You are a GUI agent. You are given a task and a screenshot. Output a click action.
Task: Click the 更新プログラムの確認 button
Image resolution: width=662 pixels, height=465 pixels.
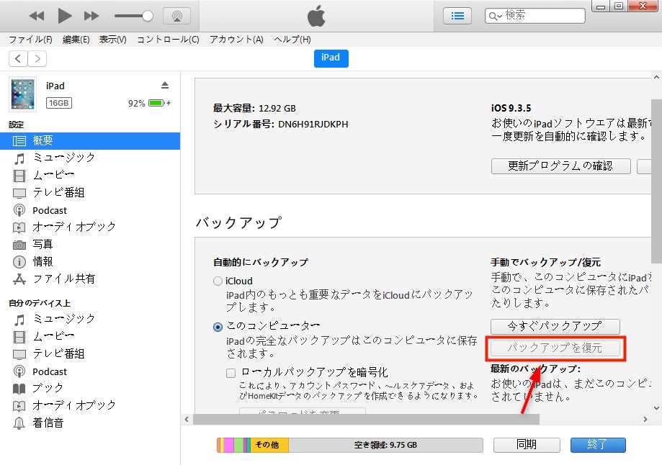pyautogui.click(x=560, y=166)
